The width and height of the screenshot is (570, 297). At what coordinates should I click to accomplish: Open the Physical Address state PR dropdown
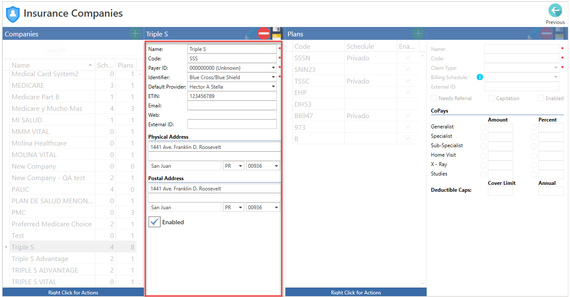point(240,166)
